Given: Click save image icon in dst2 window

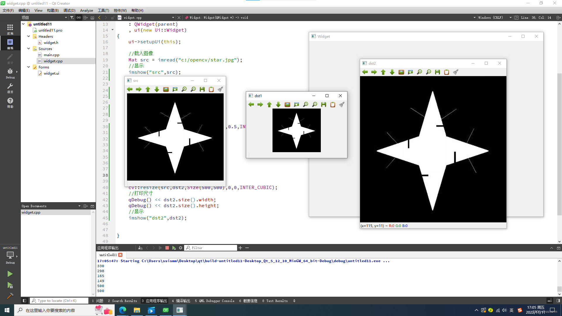Looking at the screenshot, I should tap(437, 72).
